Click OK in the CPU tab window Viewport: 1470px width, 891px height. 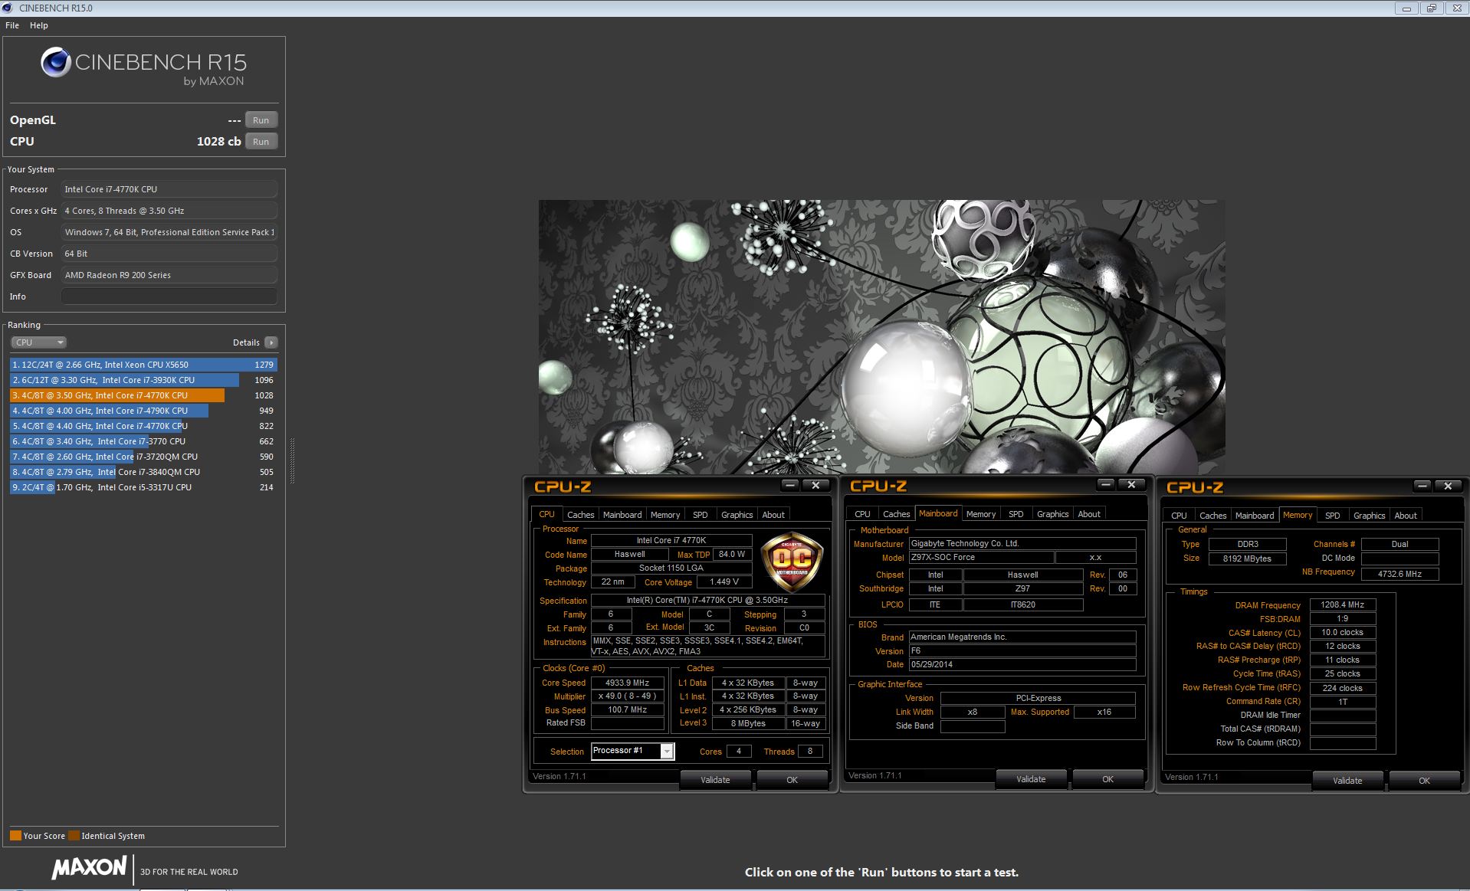[792, 780]
